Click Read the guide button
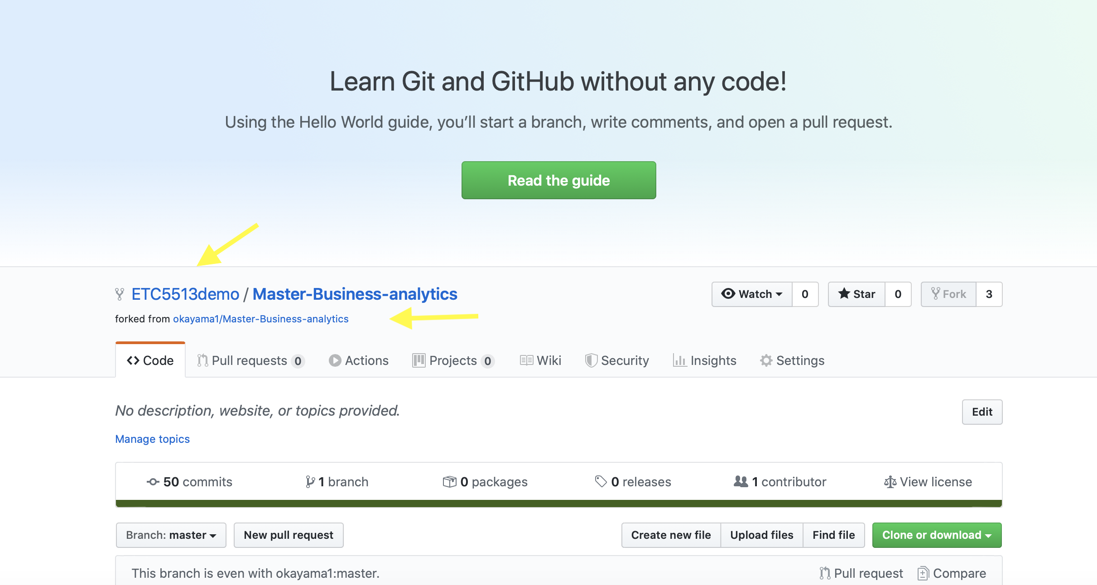This screenshot has height=585, width=1097. [x=558, y=180]
